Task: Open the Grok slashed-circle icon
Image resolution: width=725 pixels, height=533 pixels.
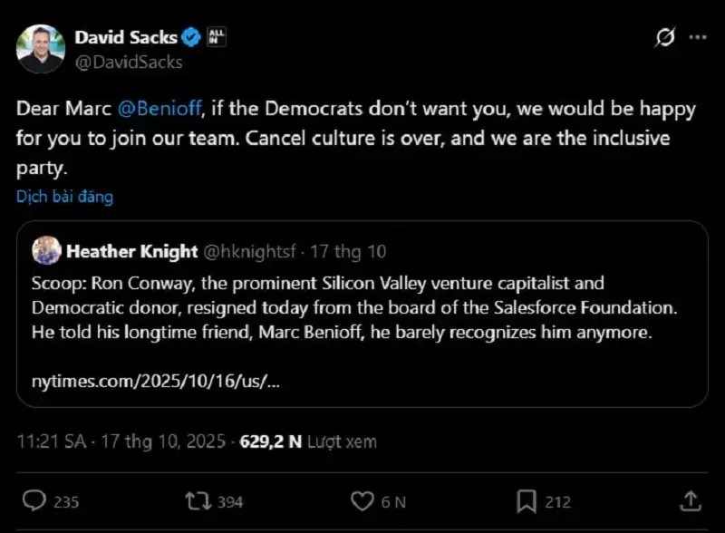Action: point(664,37)
